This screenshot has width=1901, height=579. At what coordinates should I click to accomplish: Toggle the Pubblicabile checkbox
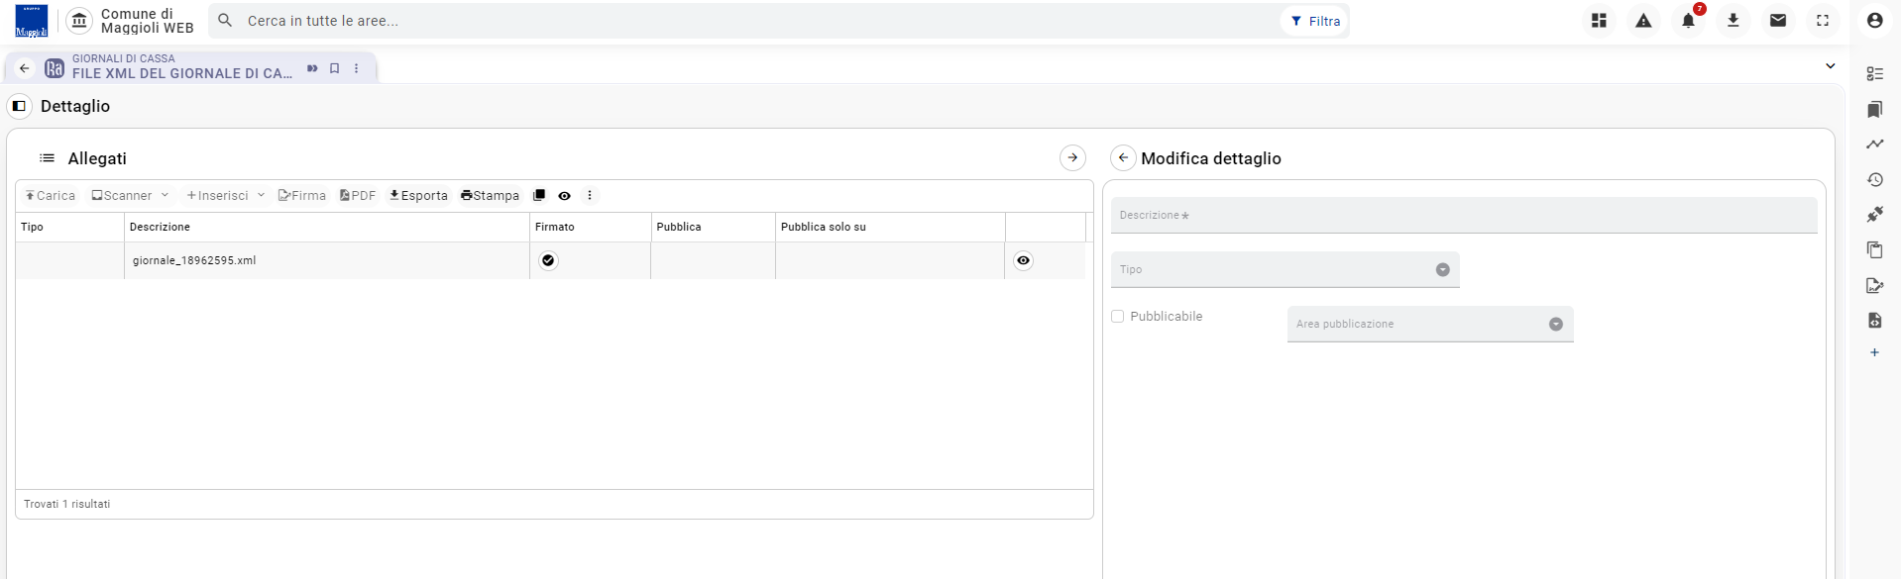tap(1117, 317)
